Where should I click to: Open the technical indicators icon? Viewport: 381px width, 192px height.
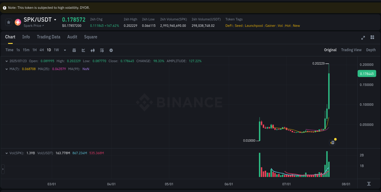click(x=102, y=50)
